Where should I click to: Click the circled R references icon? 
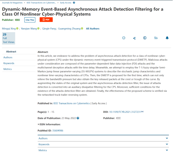pos(124,38)
